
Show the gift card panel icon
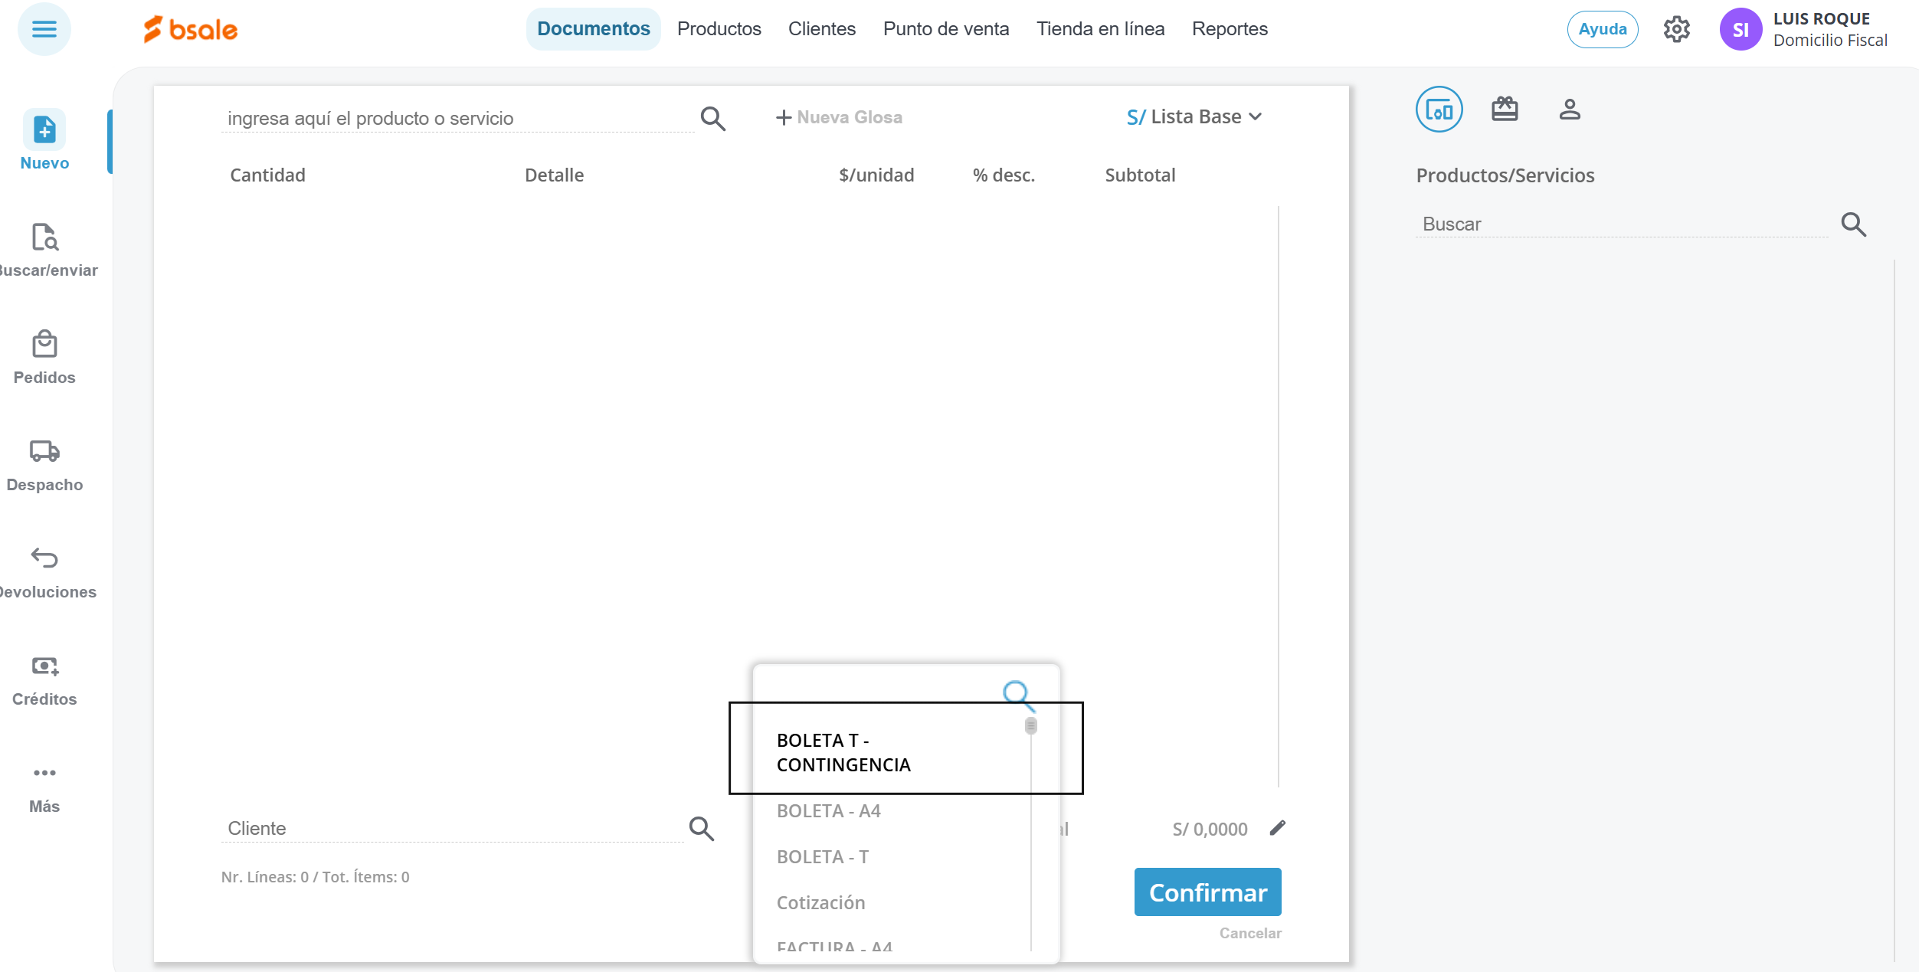point(1505,110)
